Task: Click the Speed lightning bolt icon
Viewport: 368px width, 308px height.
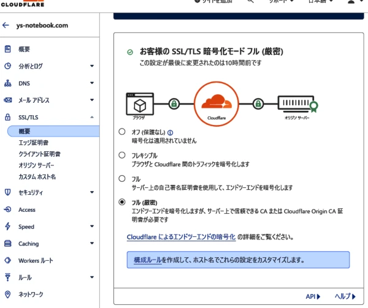Action: pos(7,227)
